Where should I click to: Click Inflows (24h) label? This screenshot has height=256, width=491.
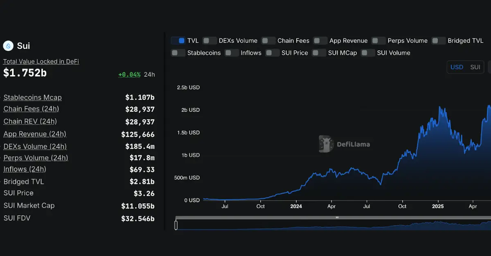coord(25,169)
